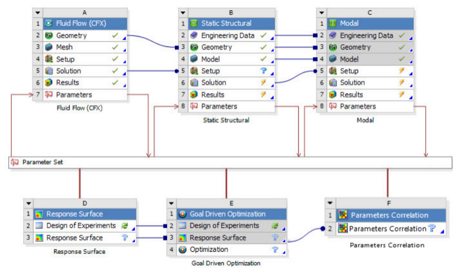Click Setup icon in Static Structural system B

pos(194,71)
